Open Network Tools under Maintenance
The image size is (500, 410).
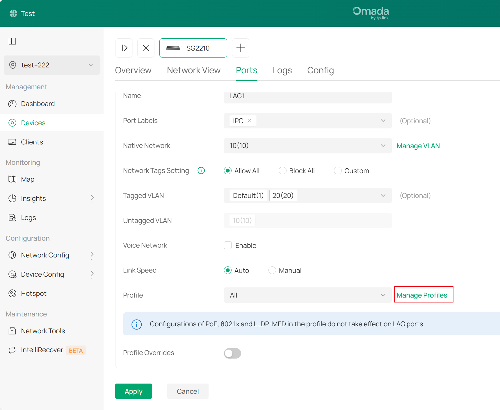(42, 331)
